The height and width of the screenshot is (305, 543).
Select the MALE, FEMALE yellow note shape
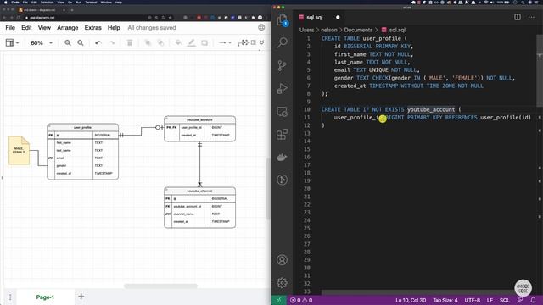tap(19, 151)
